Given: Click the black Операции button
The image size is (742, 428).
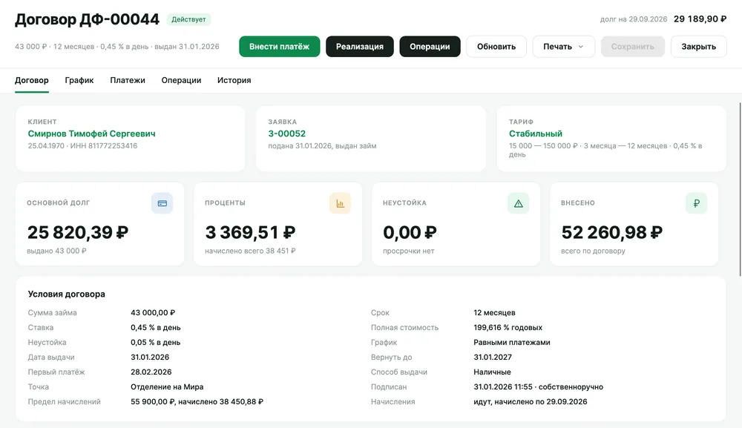Looking at the screenshot, I should click(x=430, y=47).
